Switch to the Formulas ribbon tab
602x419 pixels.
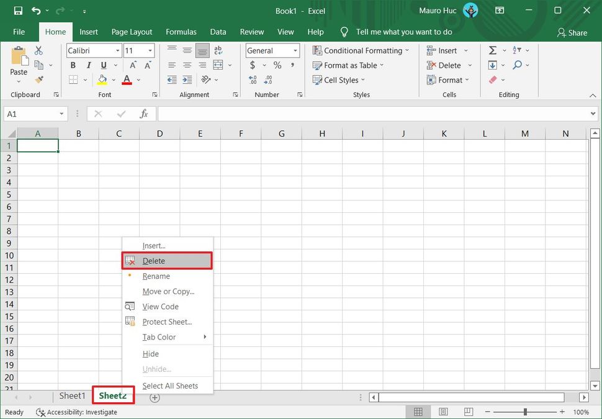pos(181,32)
